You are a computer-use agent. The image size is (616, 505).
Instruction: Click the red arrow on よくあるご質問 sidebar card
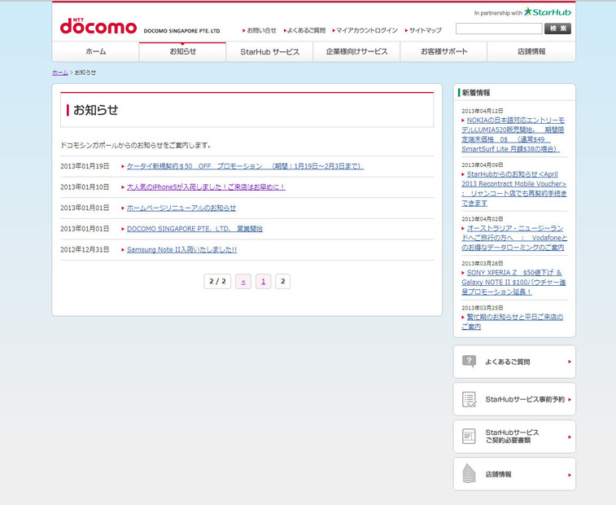[570, 362]
